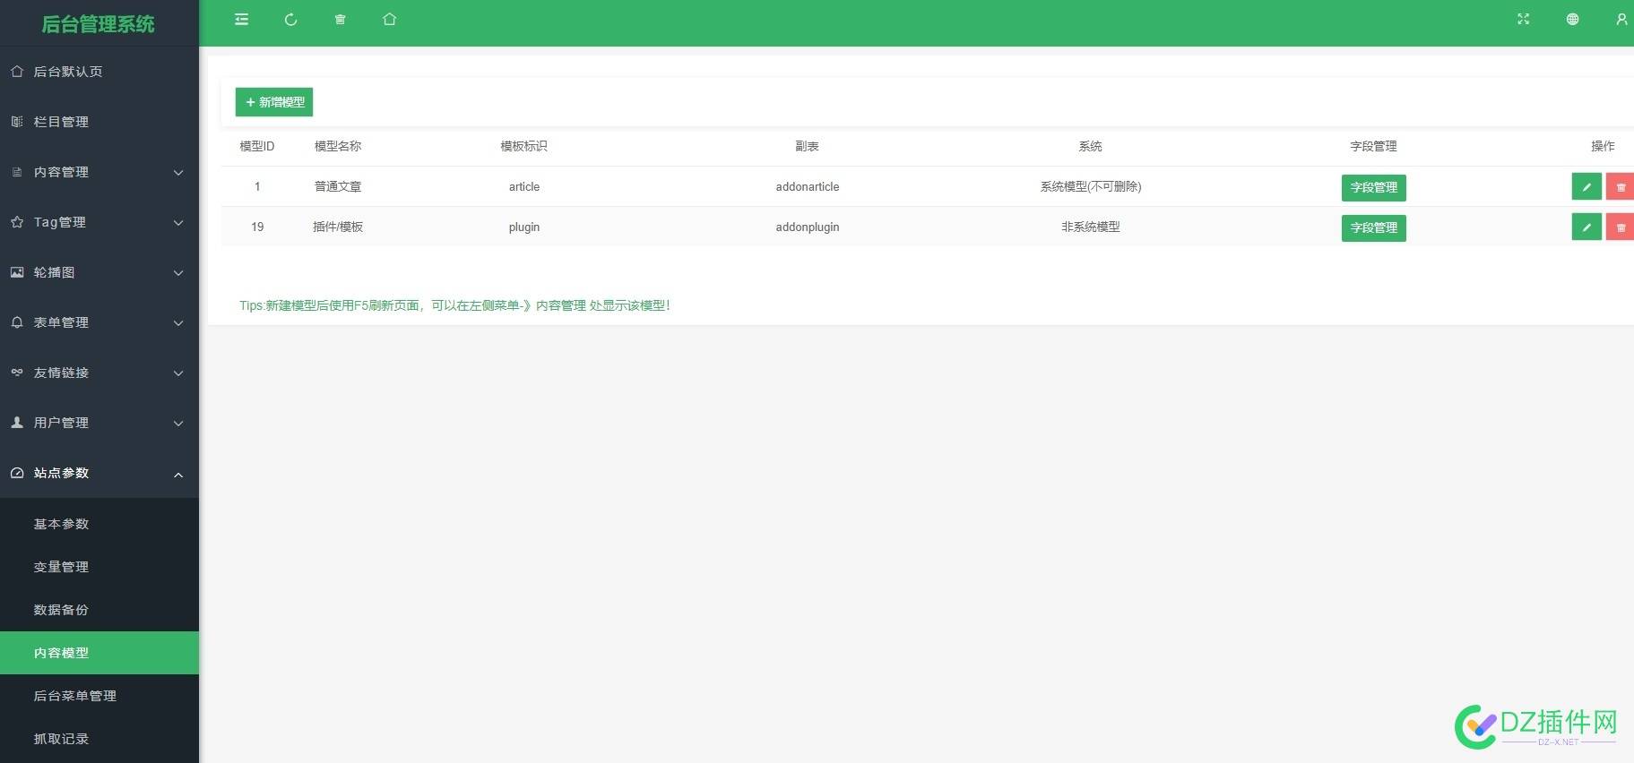Expand the 内容管理 menu chevron
1634x763 pixels.
(x=178, y=173)
